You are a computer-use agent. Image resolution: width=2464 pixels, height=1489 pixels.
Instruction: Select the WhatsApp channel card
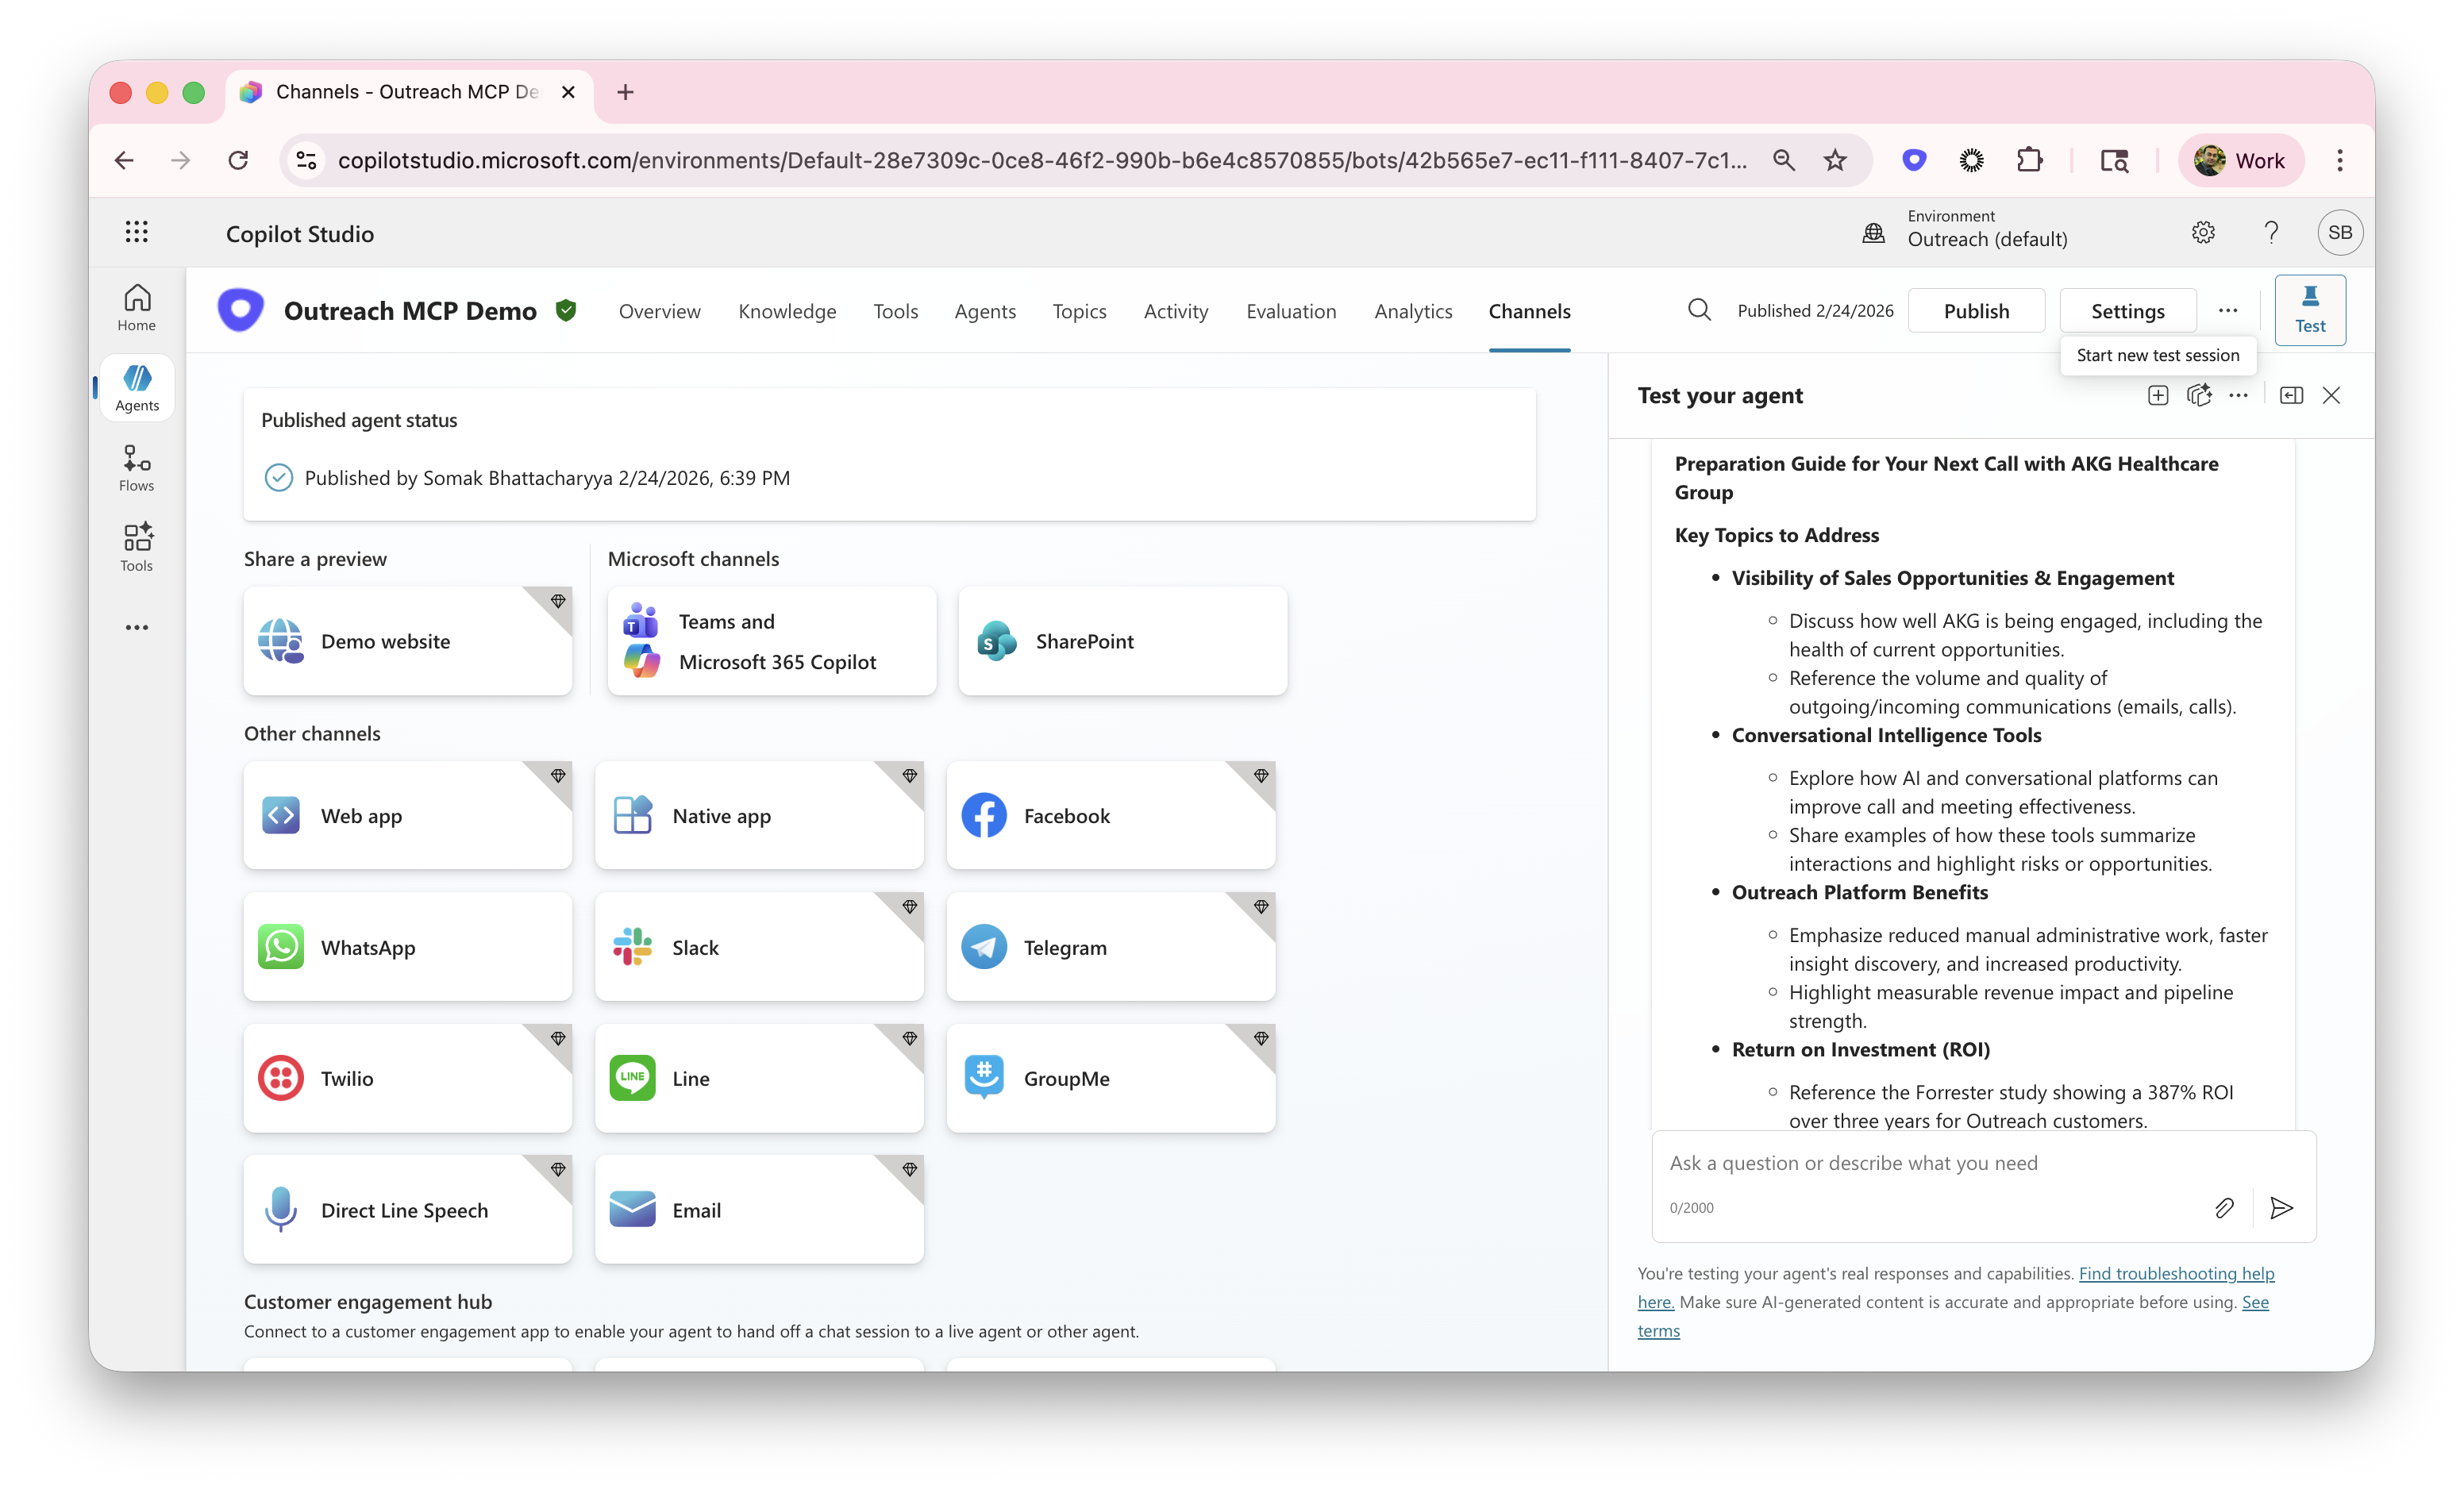pyautogui.click(x=408, y=947)
